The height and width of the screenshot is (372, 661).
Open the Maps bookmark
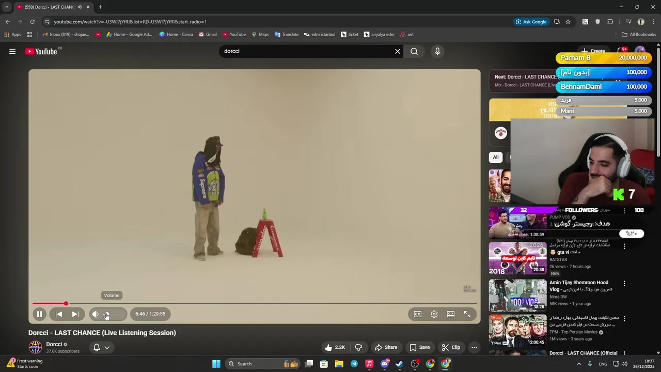(260, 35)
